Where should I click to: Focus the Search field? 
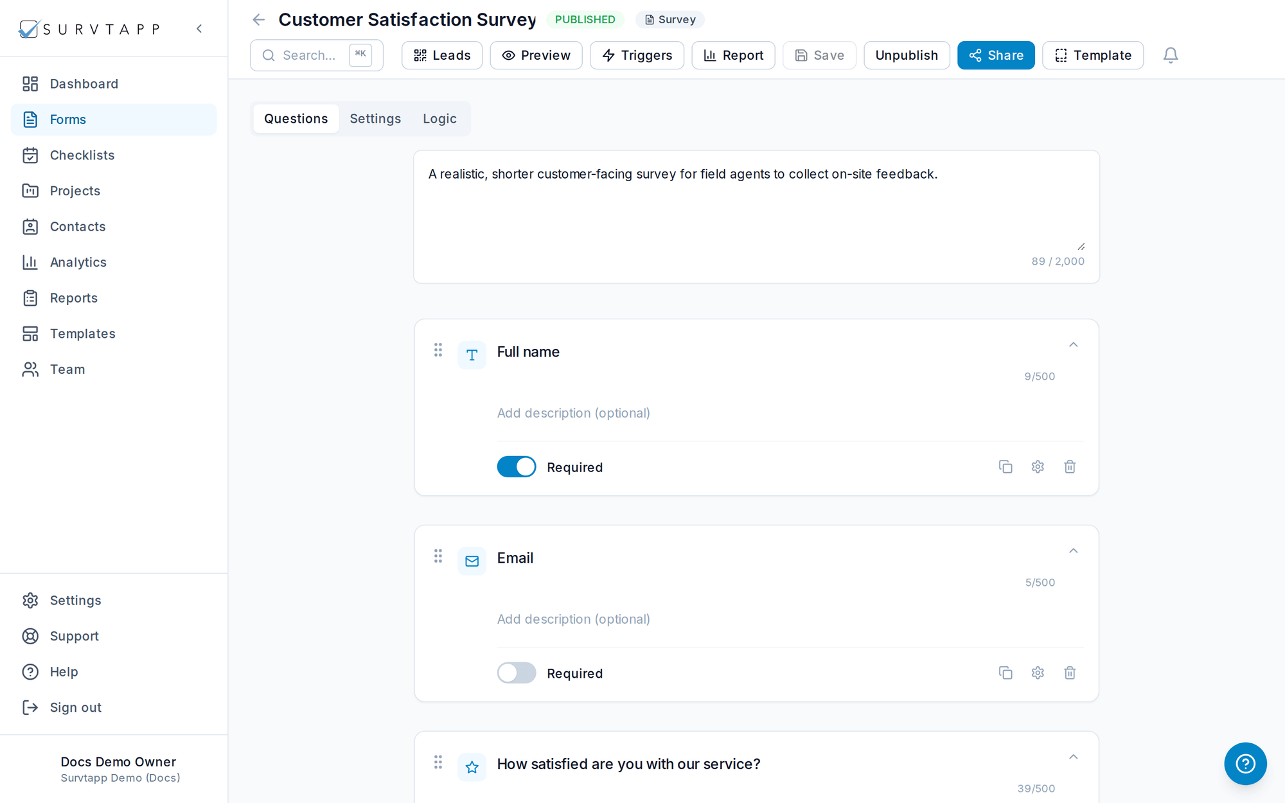[317, 55]
